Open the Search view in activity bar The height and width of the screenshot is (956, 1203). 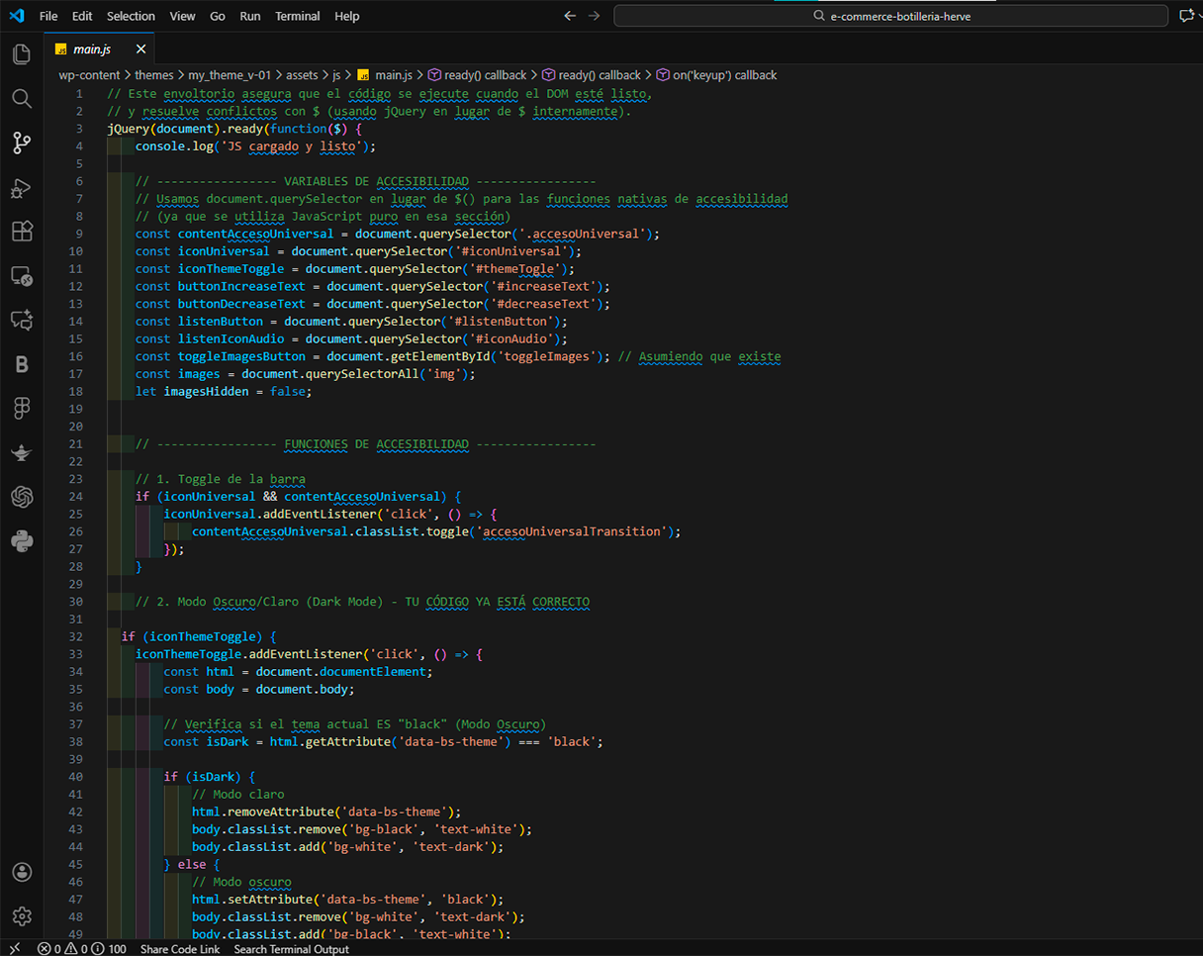[x=21, y=98]
